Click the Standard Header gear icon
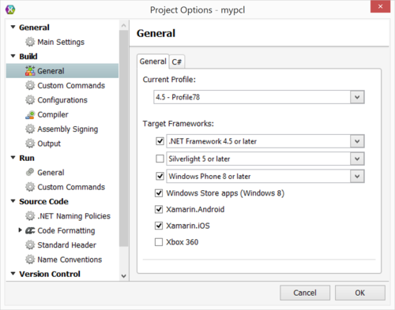This screenshot has height=310, width=395. point(30,245)
